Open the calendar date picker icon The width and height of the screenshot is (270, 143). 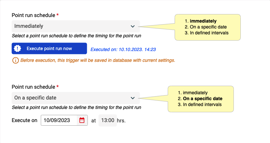[x=82, y=120]
